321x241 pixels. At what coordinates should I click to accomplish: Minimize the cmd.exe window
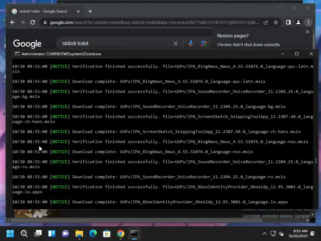pos(283,54)
